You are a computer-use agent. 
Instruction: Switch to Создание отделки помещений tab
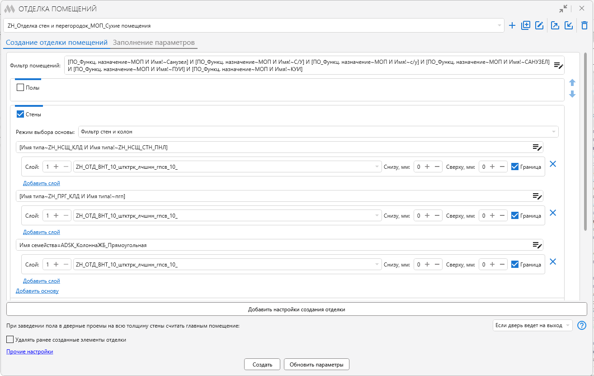coord(57,43)
